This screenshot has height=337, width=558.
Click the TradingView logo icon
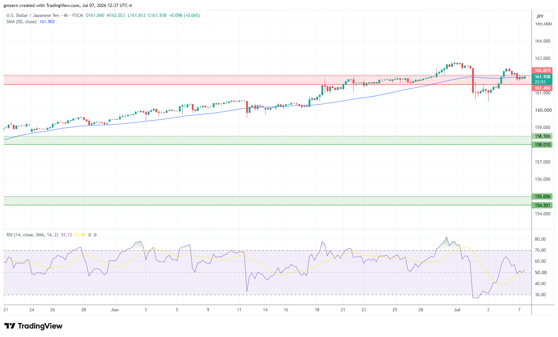tap(10, 326)
